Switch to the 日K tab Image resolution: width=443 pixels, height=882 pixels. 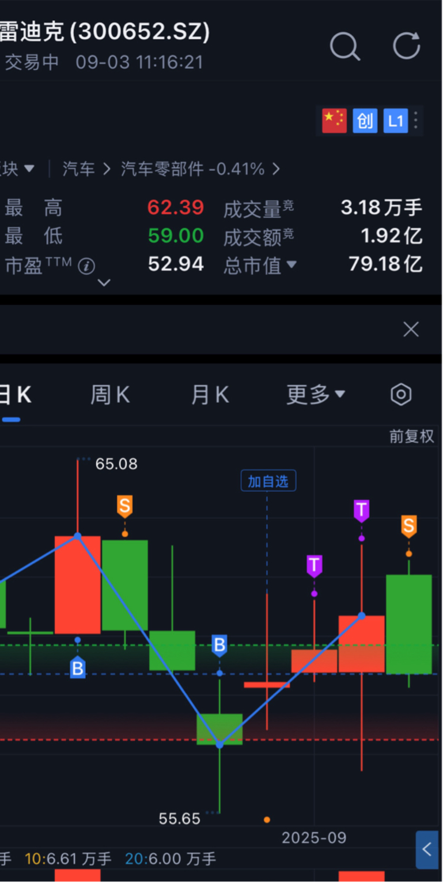(x=15, y=395)
